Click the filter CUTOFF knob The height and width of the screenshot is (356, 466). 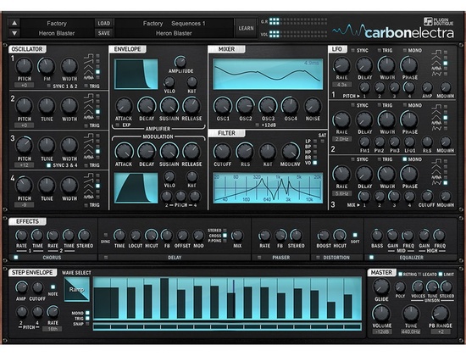click(222, 152)
